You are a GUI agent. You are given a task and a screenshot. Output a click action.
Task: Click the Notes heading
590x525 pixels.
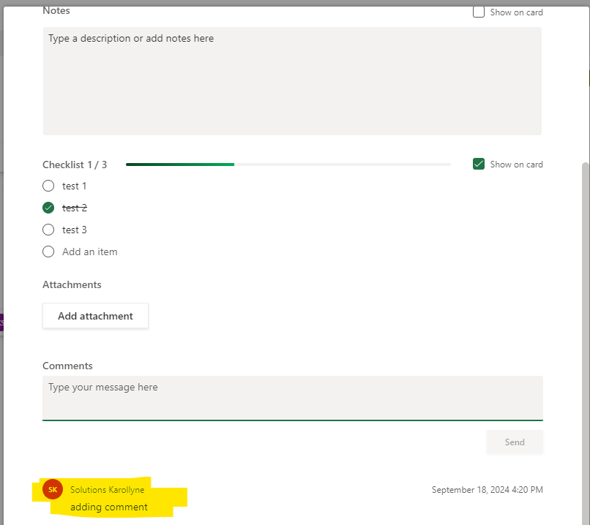coord(56,10)
